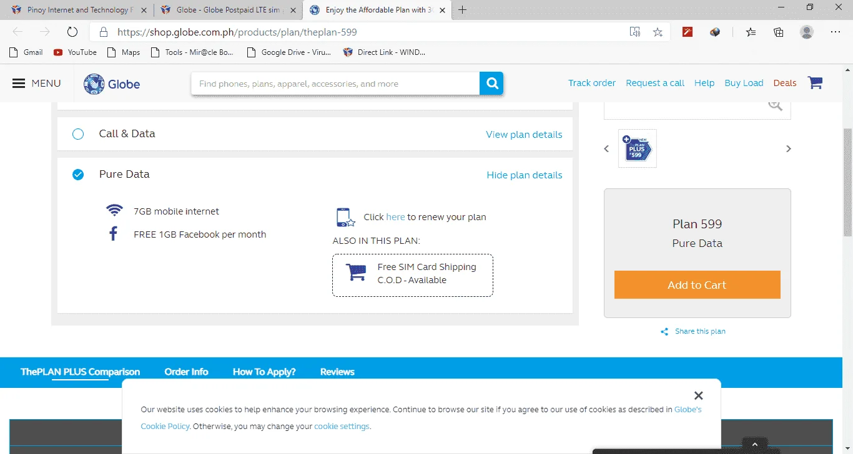853x454 pixels.
Task: Click the wifi icon beside 7GB mobile internet
Action: point(114,211)
